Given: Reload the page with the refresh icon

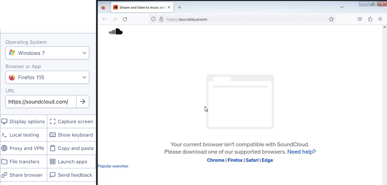Looking at the screenshot, I should pyautogui.click(x=125, y=19).
